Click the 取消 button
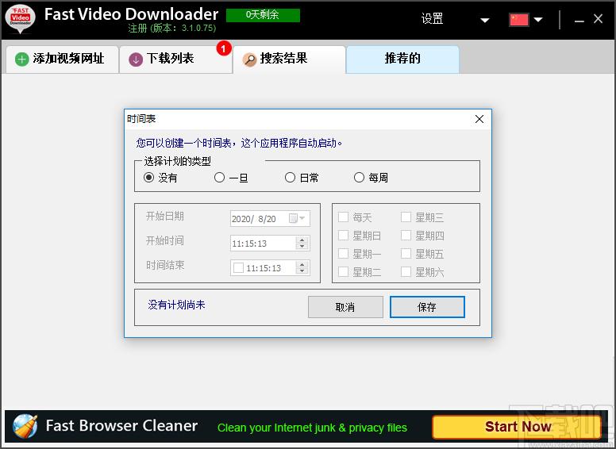Image resolution: width=616 pixels, height=449 pixels. (345, 307)
